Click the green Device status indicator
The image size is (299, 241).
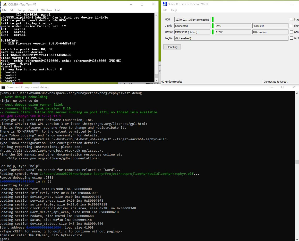click(213, 32)
